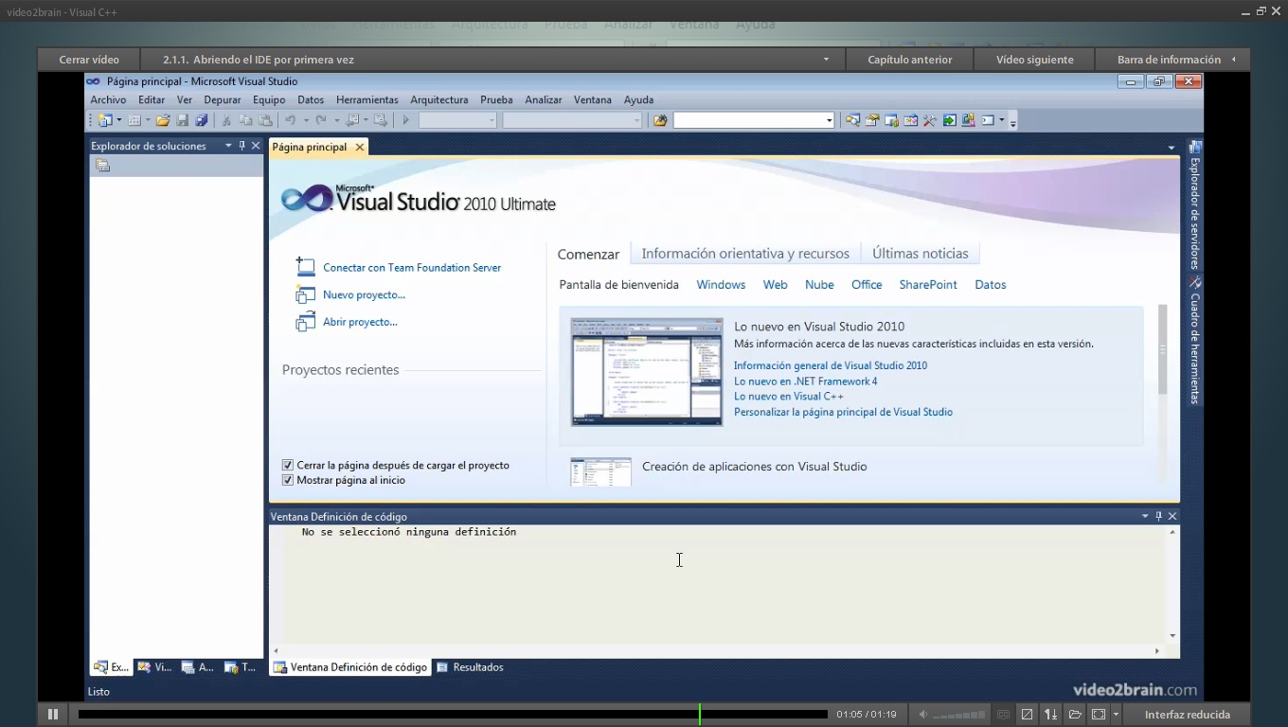Open Solution Explorer from toolbar icon
1288x727 pixels.
click(853, 120)
